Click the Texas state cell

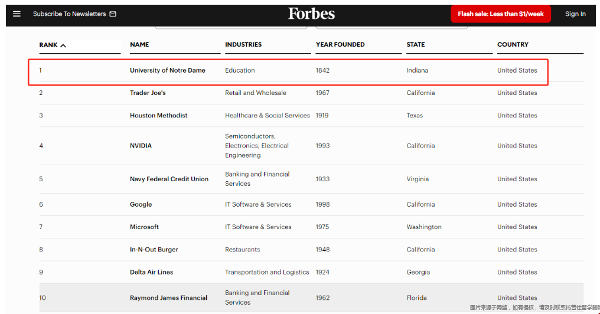pos(415,116)
